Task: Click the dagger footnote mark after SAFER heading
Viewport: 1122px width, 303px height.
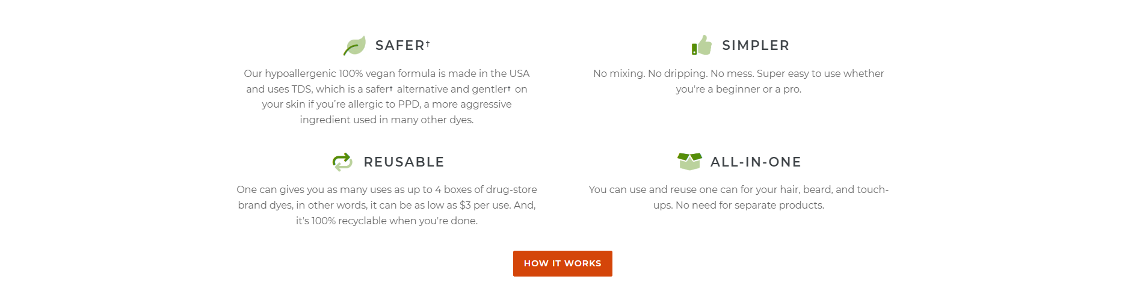Action: point(428,43)
